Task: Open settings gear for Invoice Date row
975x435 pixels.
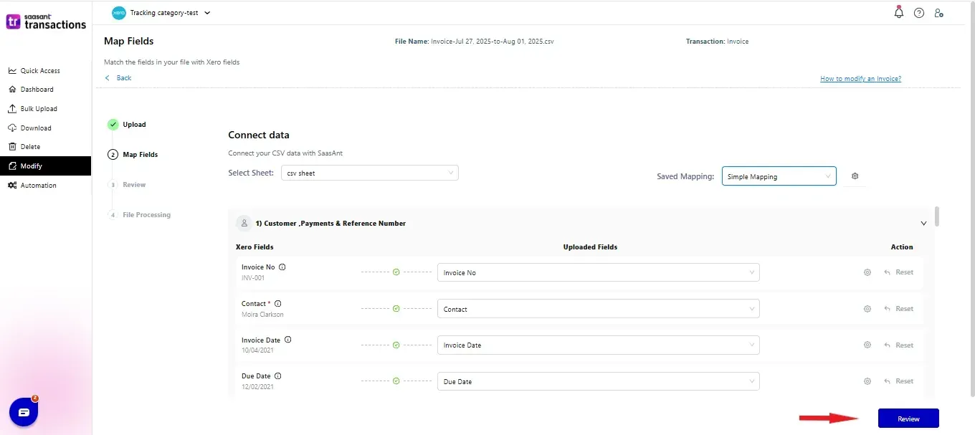Action: (867, 345)
